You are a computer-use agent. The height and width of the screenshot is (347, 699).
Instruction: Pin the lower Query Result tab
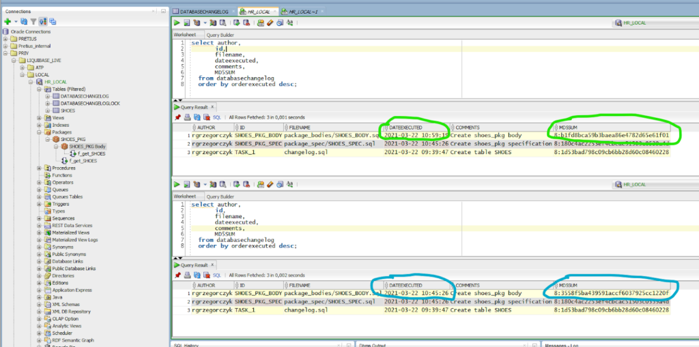[177, 275]
